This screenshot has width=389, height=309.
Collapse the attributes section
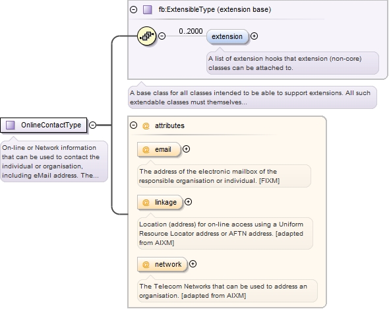click(x=133, y=125)
